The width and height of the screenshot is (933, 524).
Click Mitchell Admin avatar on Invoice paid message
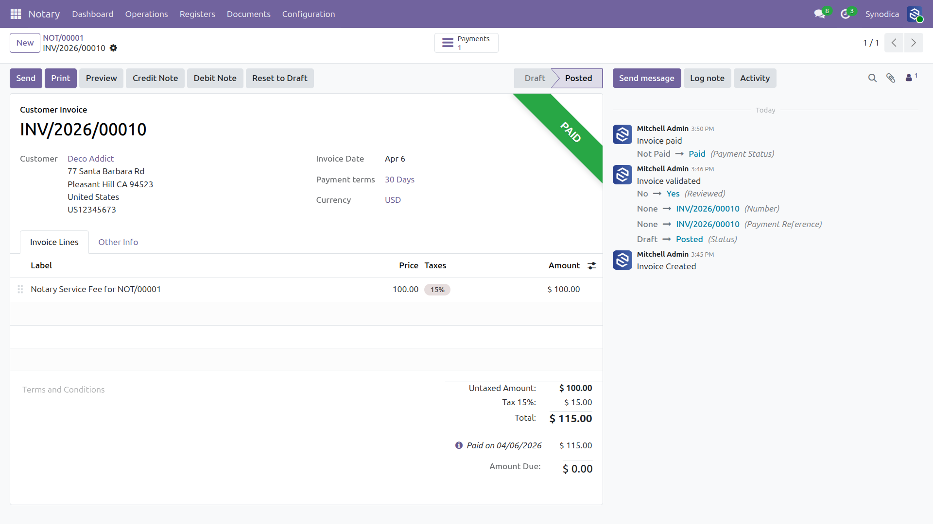pyautogui.click(x=622, y=134)
